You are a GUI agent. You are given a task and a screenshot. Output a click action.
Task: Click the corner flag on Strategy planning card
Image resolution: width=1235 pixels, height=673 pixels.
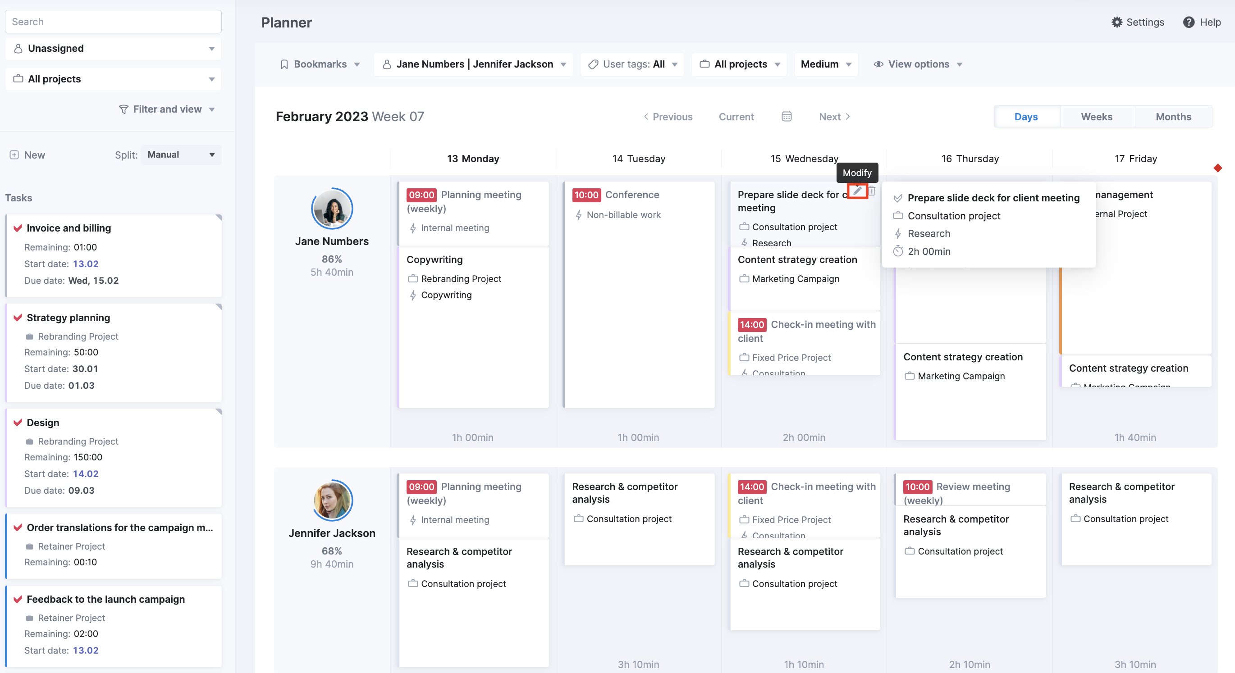coord(219,307)
